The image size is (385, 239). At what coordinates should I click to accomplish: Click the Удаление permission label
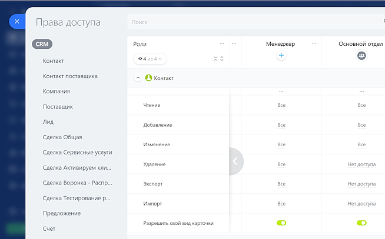(x=154, y=164)
